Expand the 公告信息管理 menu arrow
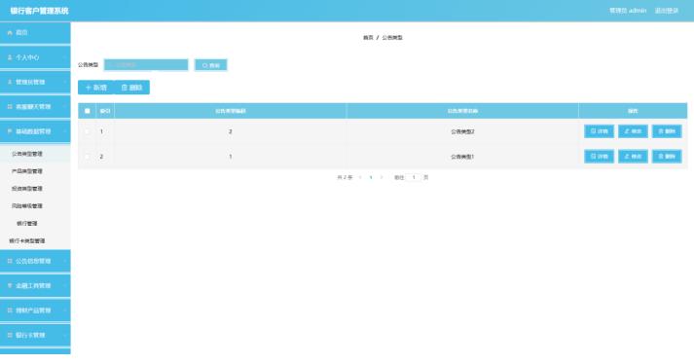This screenshot has height=363, width=694. coord(64,261)
